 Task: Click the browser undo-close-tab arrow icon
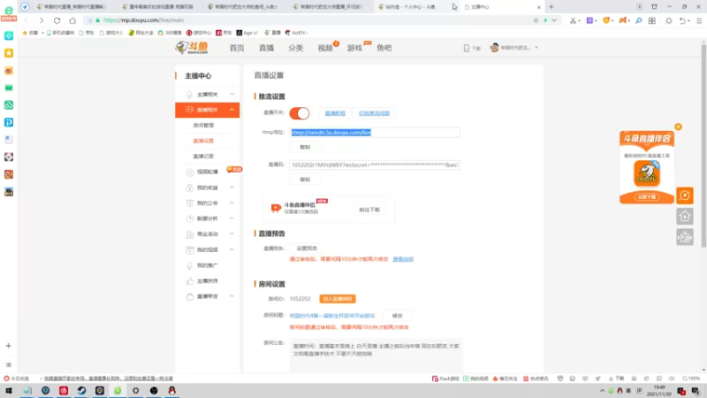click(682, 20)
